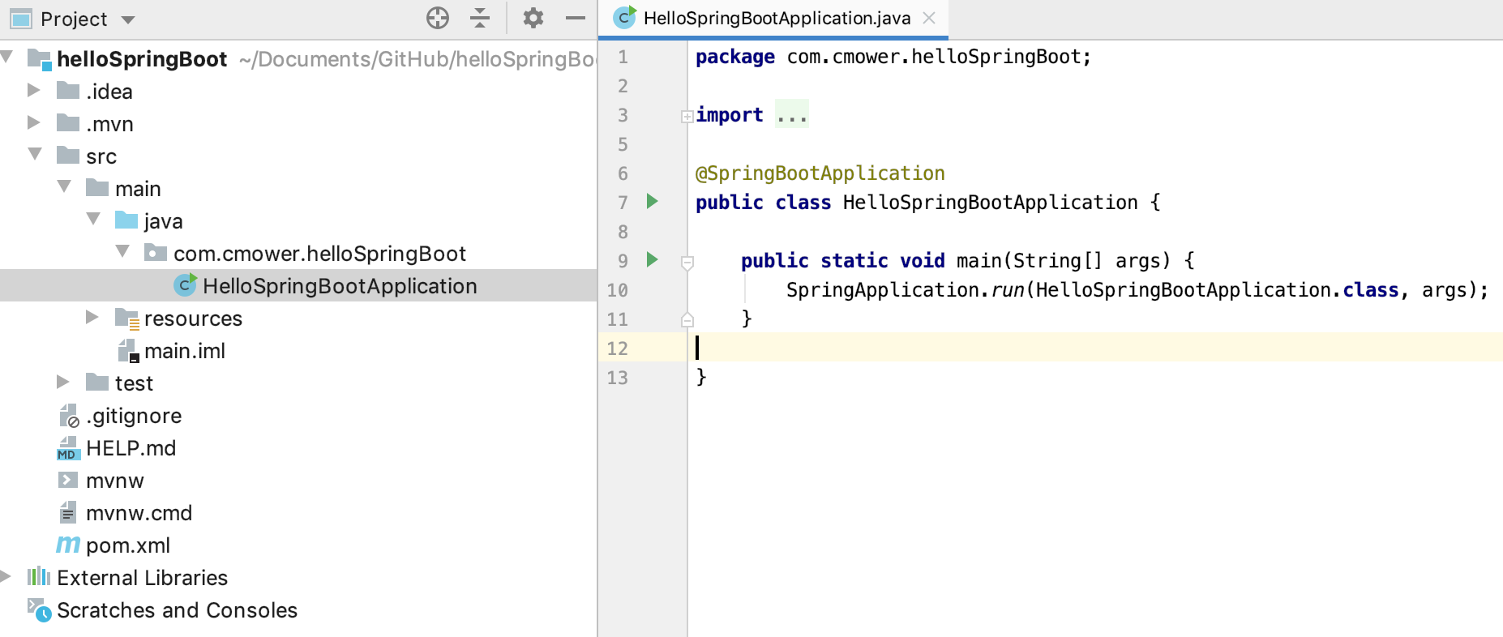Click the package keyword on line 1
Screen dimensions: 1503x637
point(735,57)
